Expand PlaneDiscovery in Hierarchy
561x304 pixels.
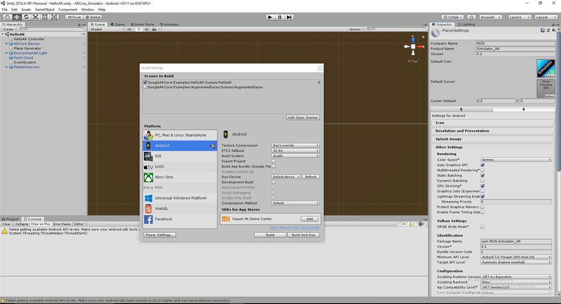7,67
